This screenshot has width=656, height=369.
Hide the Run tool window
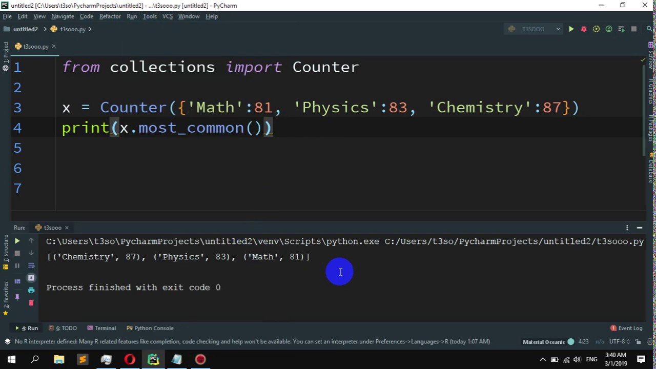point(640,228)
